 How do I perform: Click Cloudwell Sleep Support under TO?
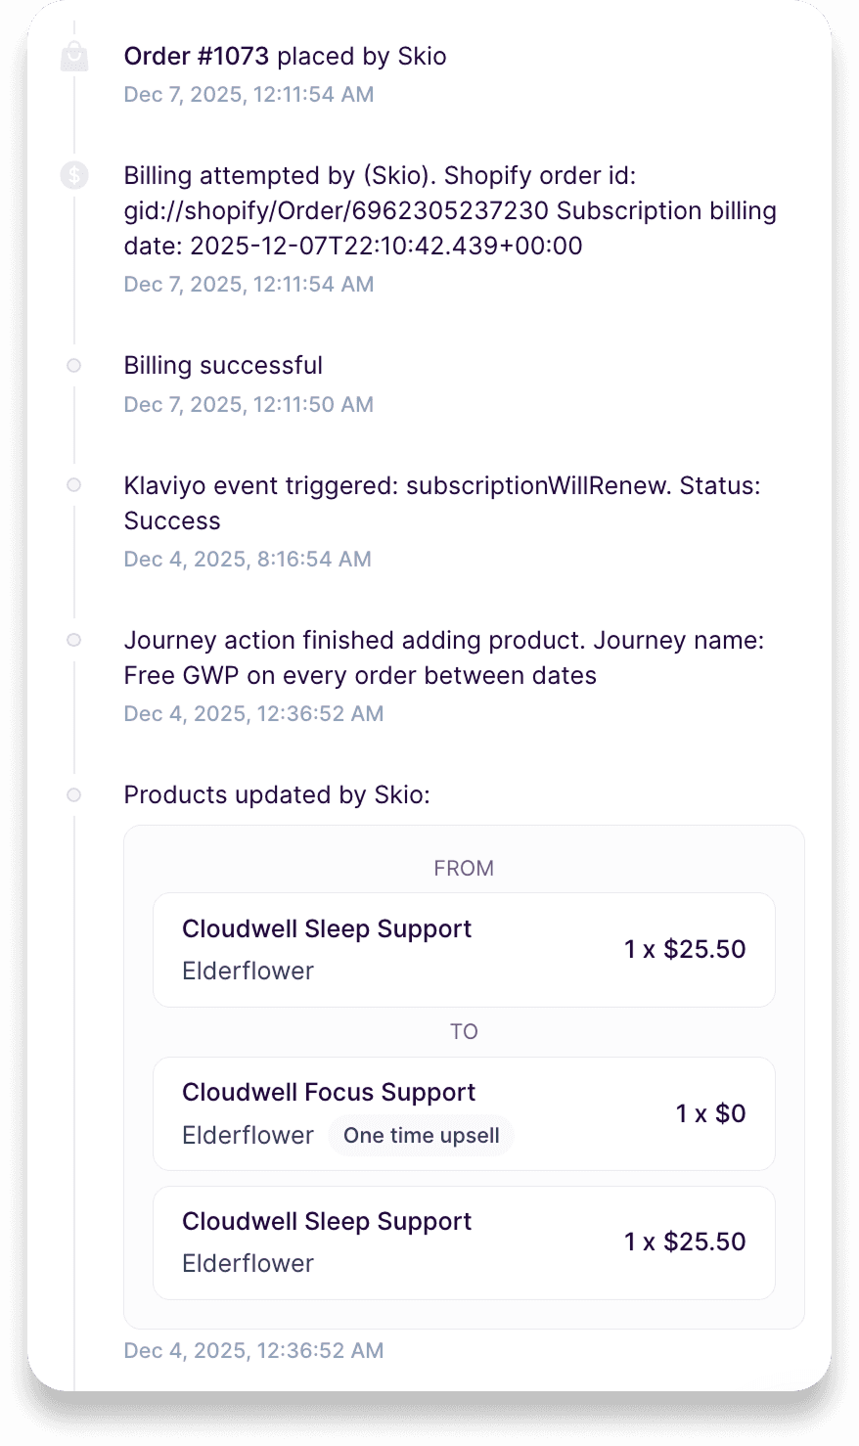tap(327, 1222)
